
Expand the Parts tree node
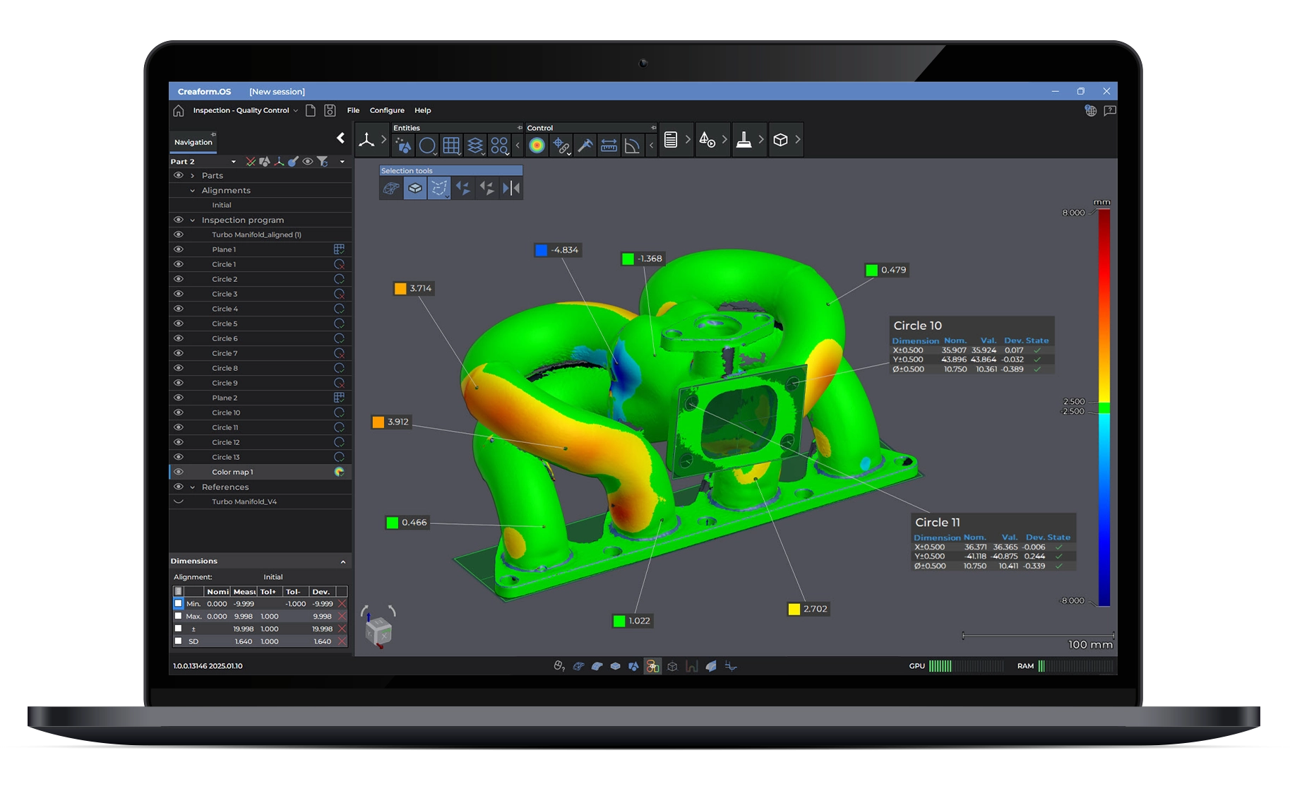(x=192, y=176)
